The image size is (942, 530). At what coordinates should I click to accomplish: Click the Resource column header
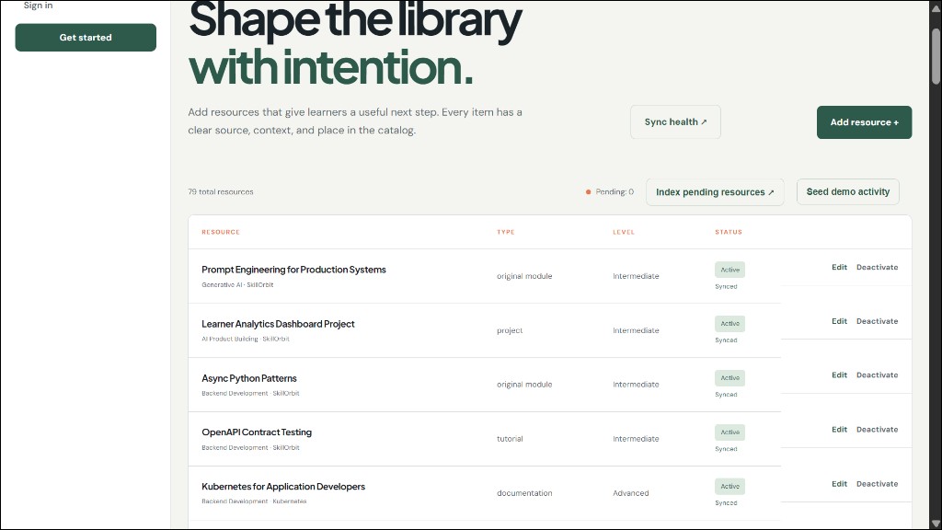(221, 232)
